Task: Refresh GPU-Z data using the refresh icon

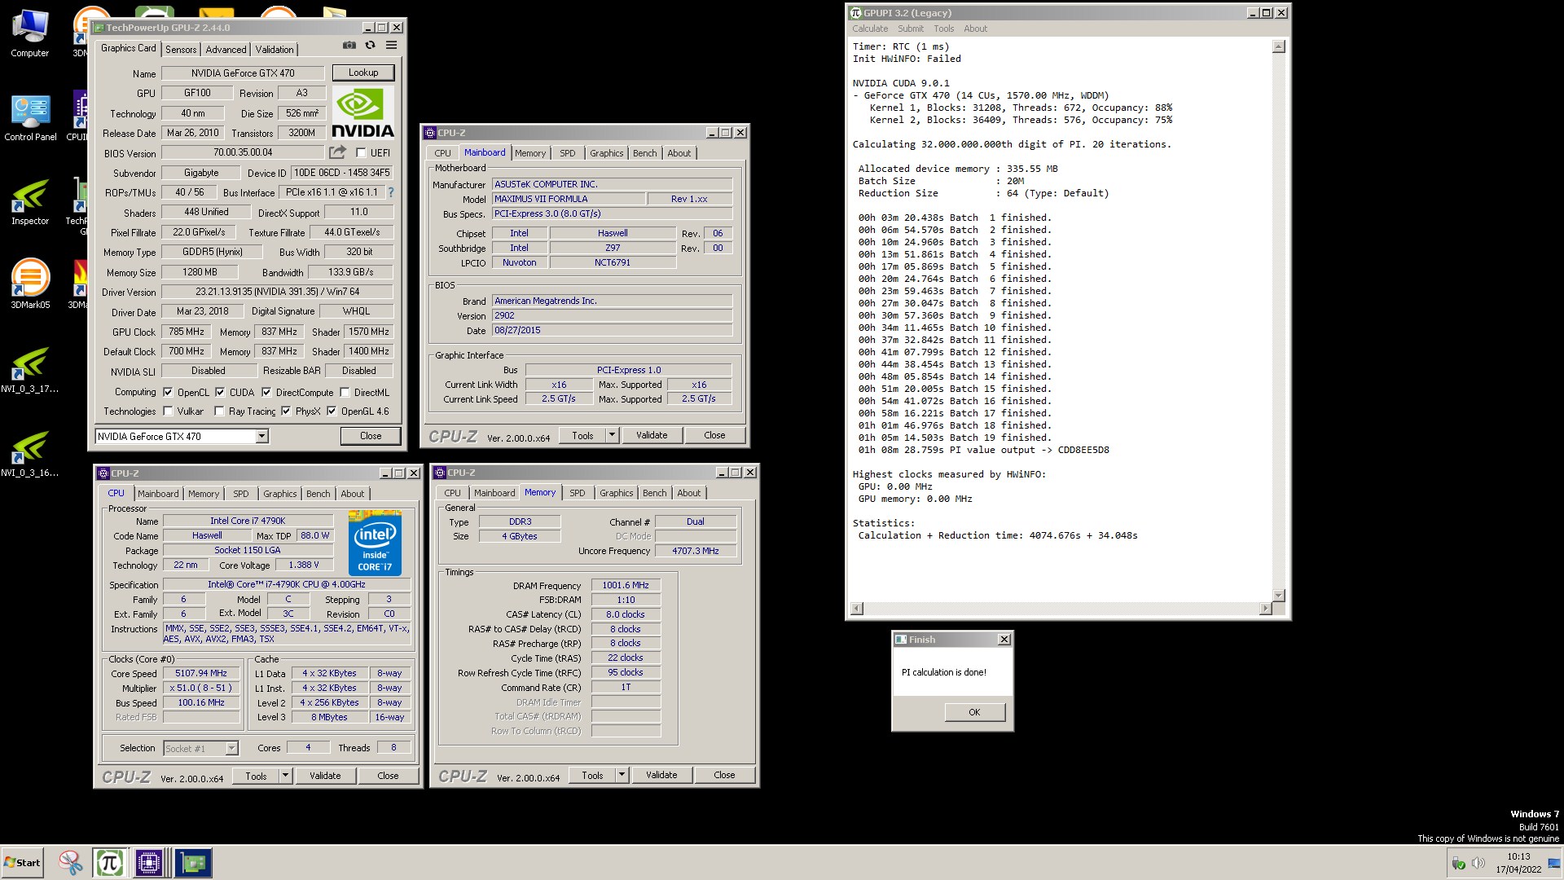Action: click(371, 46)
